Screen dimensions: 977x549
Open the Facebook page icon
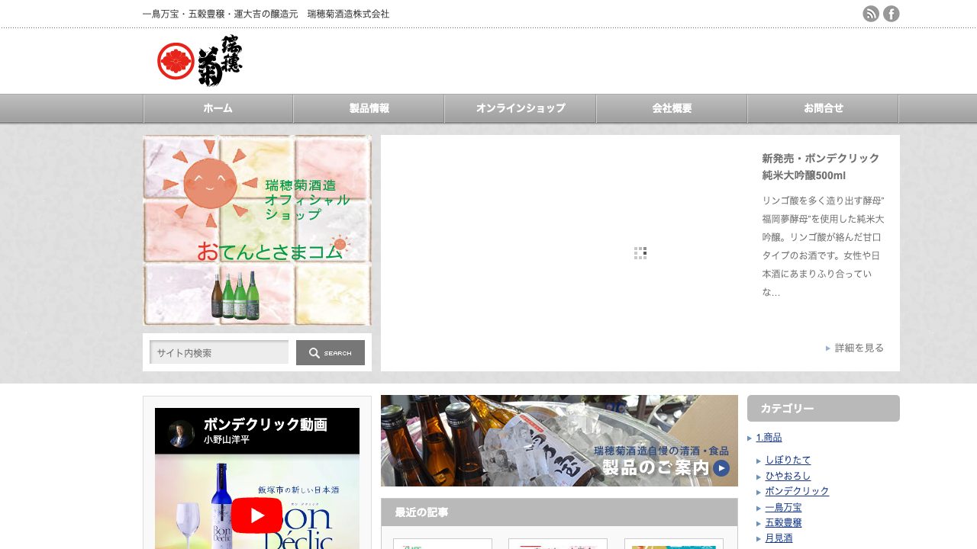click(892, 14)
